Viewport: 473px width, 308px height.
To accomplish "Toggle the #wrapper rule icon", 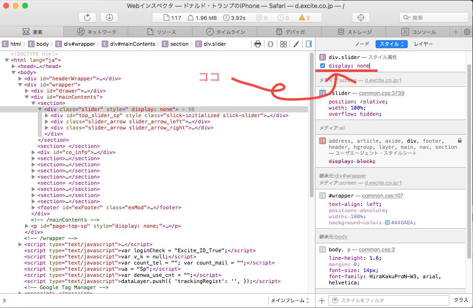I will [323, 196].
